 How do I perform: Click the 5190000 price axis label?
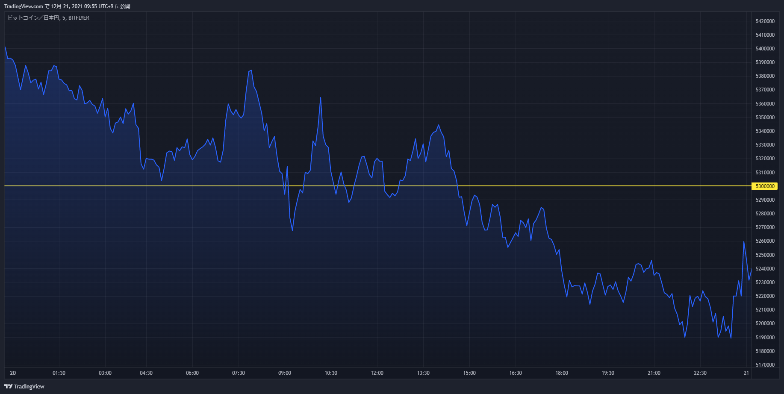[765, 338]
